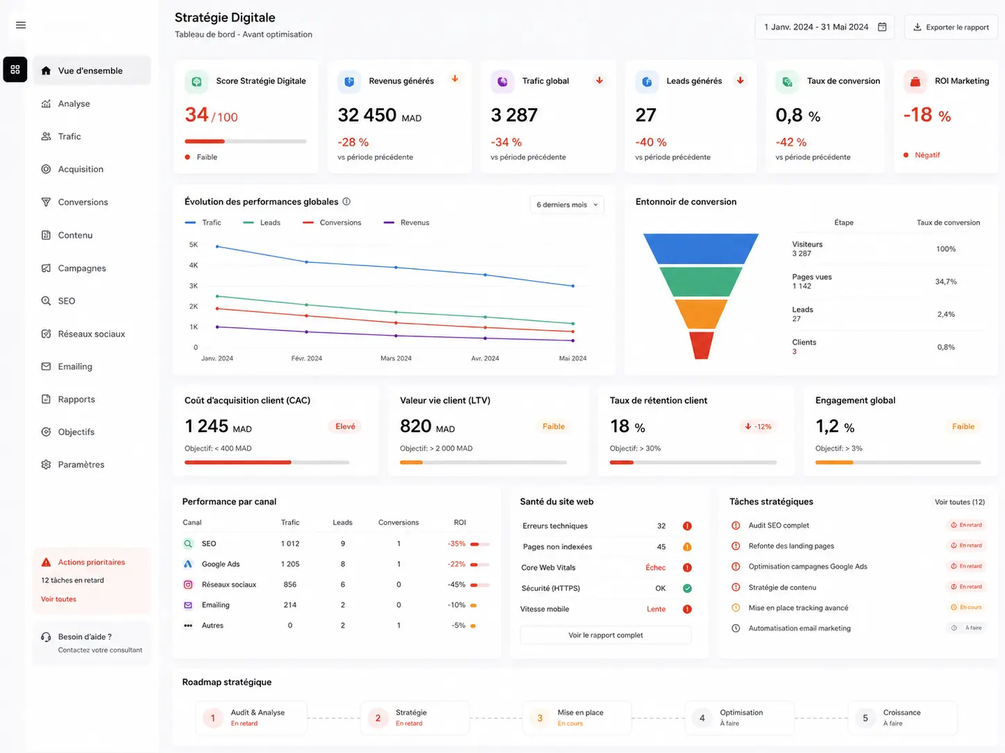The height and width of the screenshot is (753, 1005).
Task: Click the Trafic people icon in sidebar
Action: pyautogui.click(x=46, y=137)
